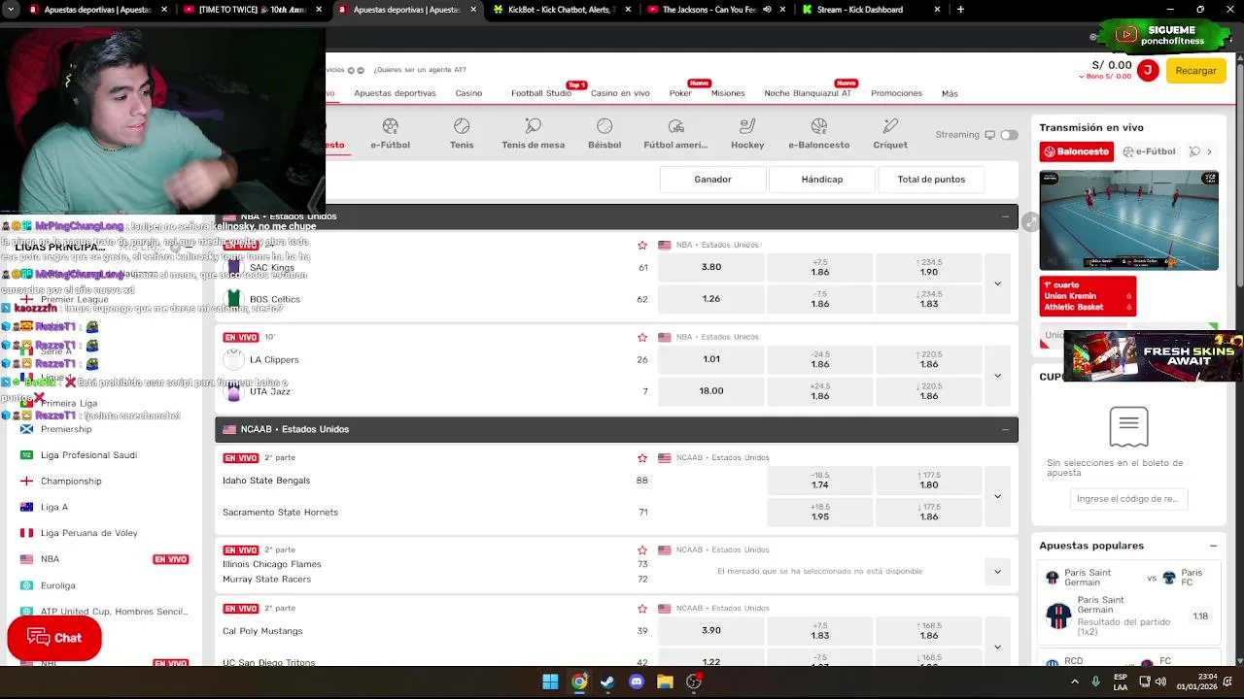This screenshot has height=699, width=1244.
Task: Open the Misiones menu item
Action: click(x=728, y=93)
